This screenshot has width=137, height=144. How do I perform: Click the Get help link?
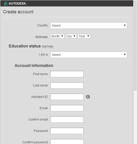(x=47, y=46)
